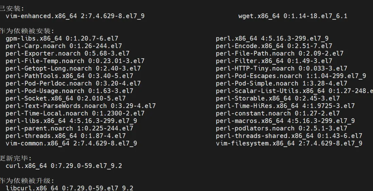Click the curl.x86_64 updated package line

[x=64, y=166]
